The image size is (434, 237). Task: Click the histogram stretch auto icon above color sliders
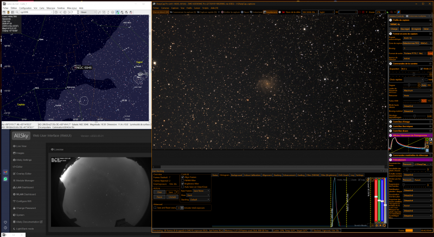pyautogui.click(x=368, y=180)
